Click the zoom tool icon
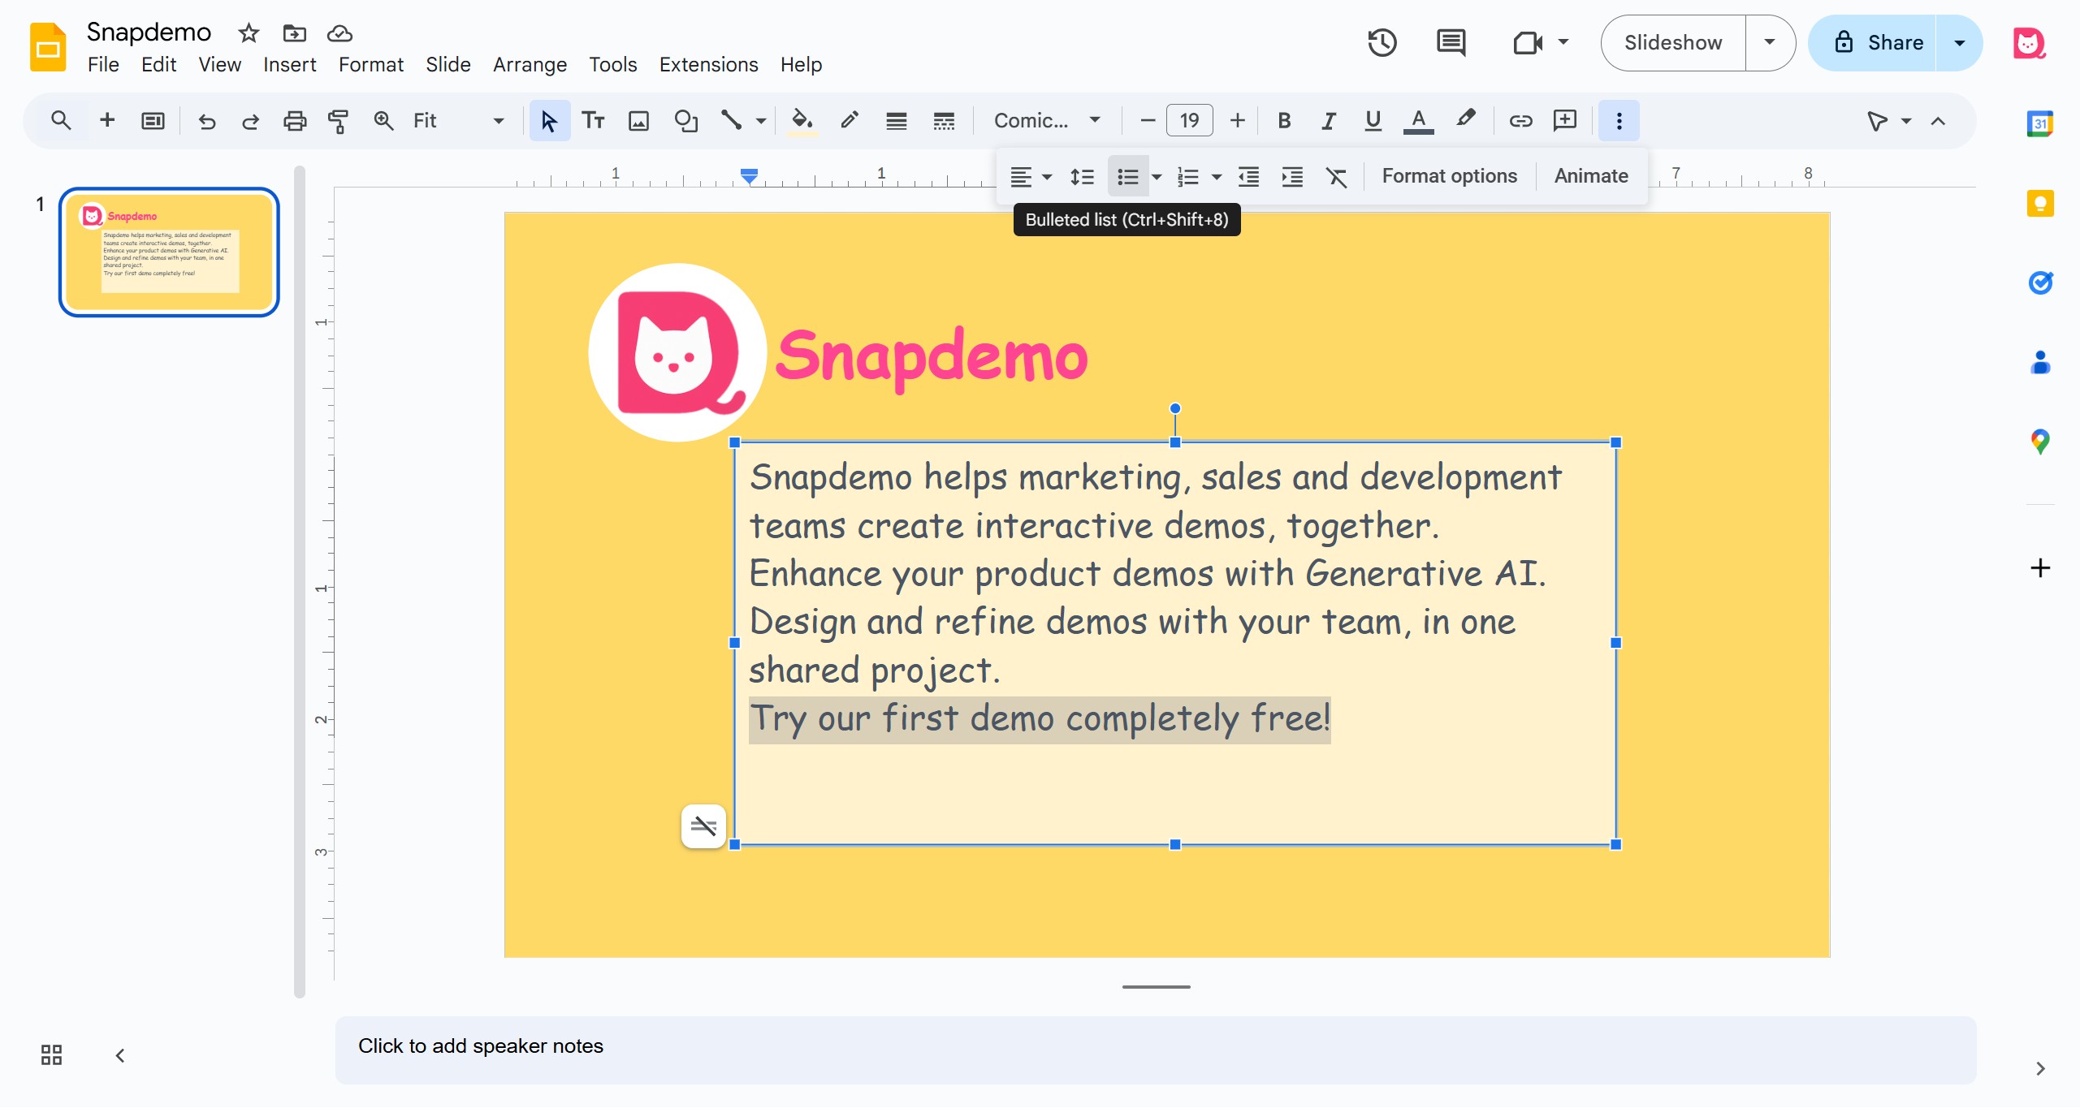2080x1108 pixels. tap(383, 121)
